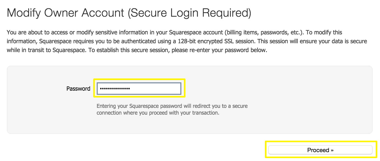
Task: Click the '(Secure Login Required)' title portion
Action: pyautogui.click(x=189, y=13)
